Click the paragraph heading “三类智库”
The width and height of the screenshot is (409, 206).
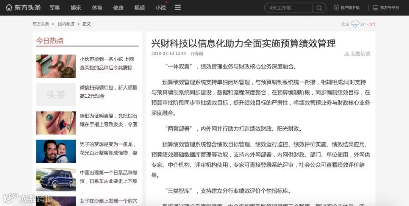[179, 191]
